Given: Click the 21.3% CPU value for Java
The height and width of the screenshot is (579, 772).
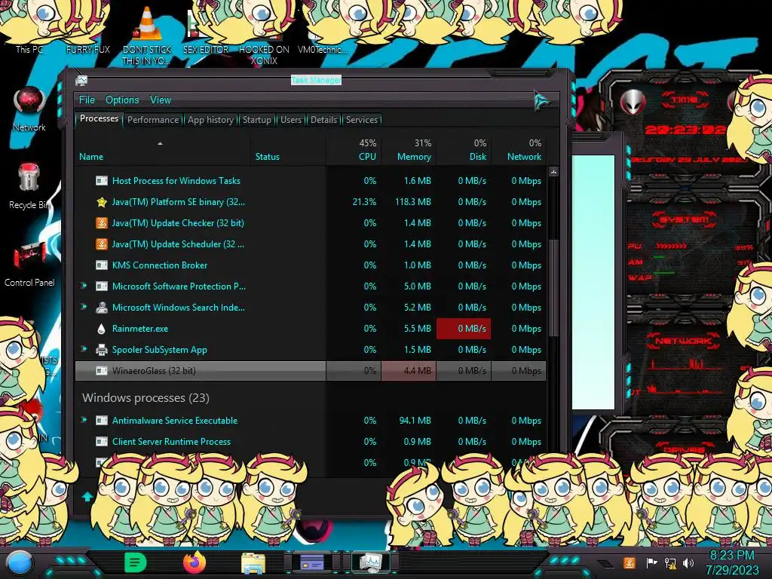Looking at the screenshot, I should click(364, 202).
